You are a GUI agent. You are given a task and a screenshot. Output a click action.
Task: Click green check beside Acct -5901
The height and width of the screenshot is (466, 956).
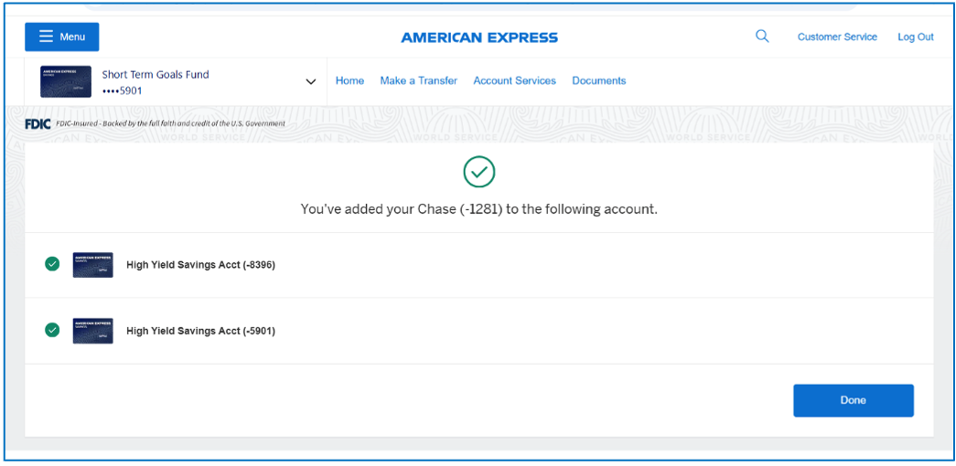point(52,330)
